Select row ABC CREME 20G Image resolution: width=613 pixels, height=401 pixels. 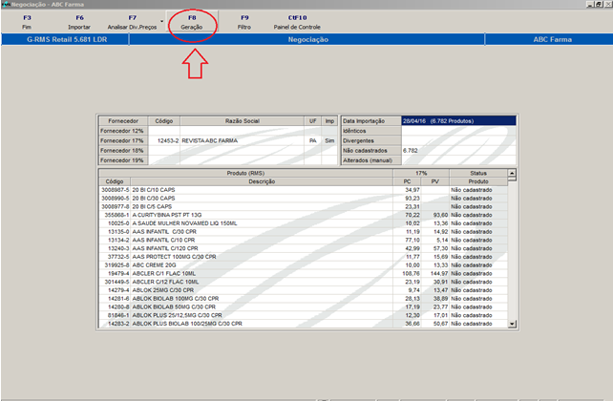[303, 265]
